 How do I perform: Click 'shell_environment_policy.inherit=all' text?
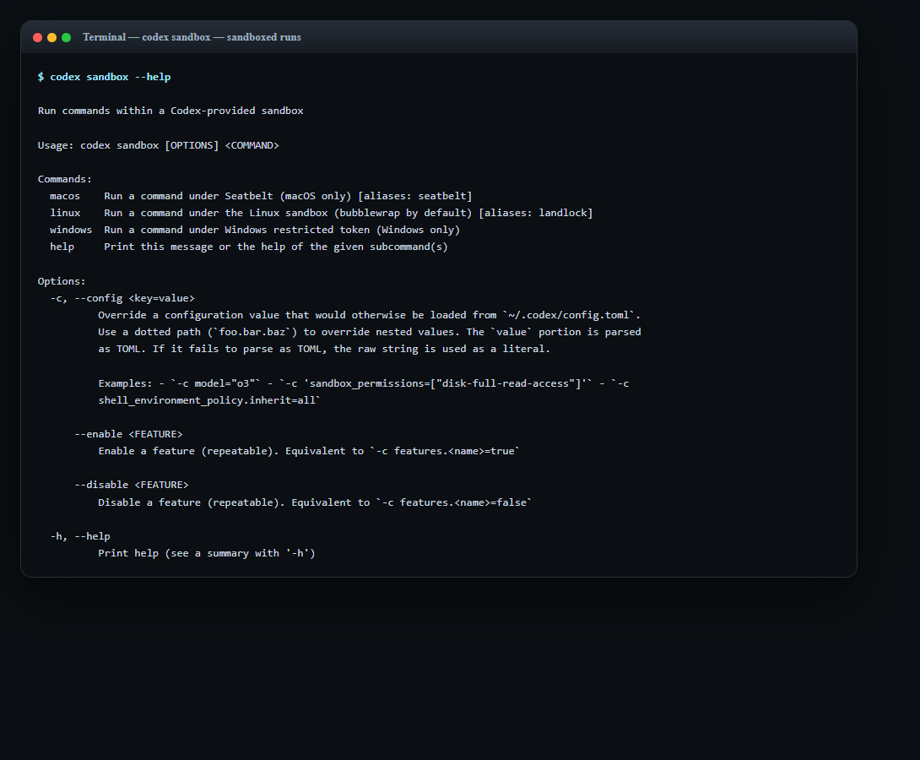(x=209, y=400)
